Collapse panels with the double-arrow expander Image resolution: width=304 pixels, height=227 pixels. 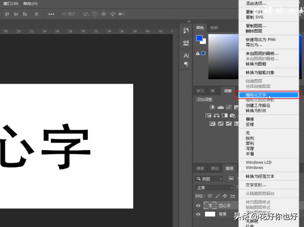189,20
